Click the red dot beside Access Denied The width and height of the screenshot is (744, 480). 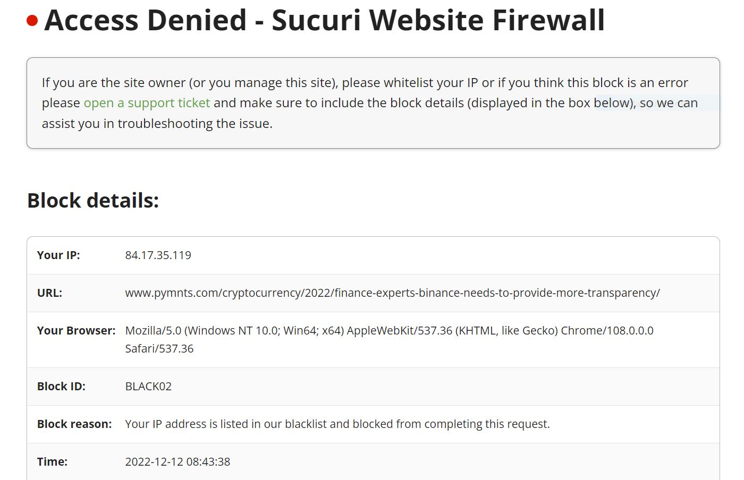pyautogui.click(x=32, y=21)
